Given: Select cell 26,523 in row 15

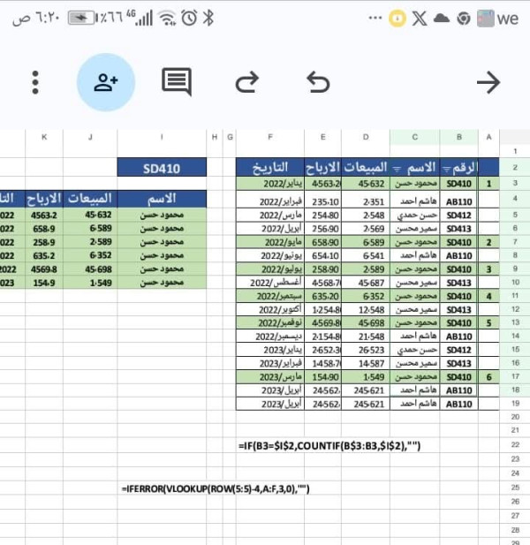Looking at the screenshot, I should point(366,350).
